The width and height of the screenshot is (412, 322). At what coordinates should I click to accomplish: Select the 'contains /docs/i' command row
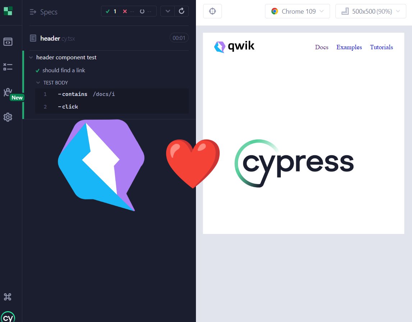[112, 94]
